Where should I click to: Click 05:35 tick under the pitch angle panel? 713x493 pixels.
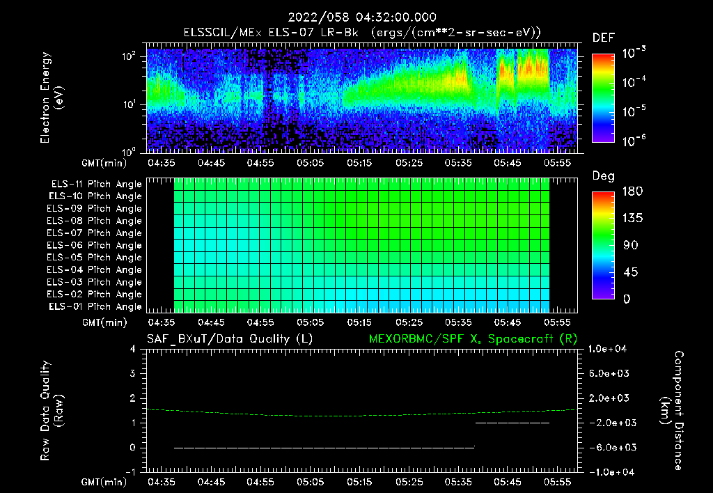pos(459,322)
